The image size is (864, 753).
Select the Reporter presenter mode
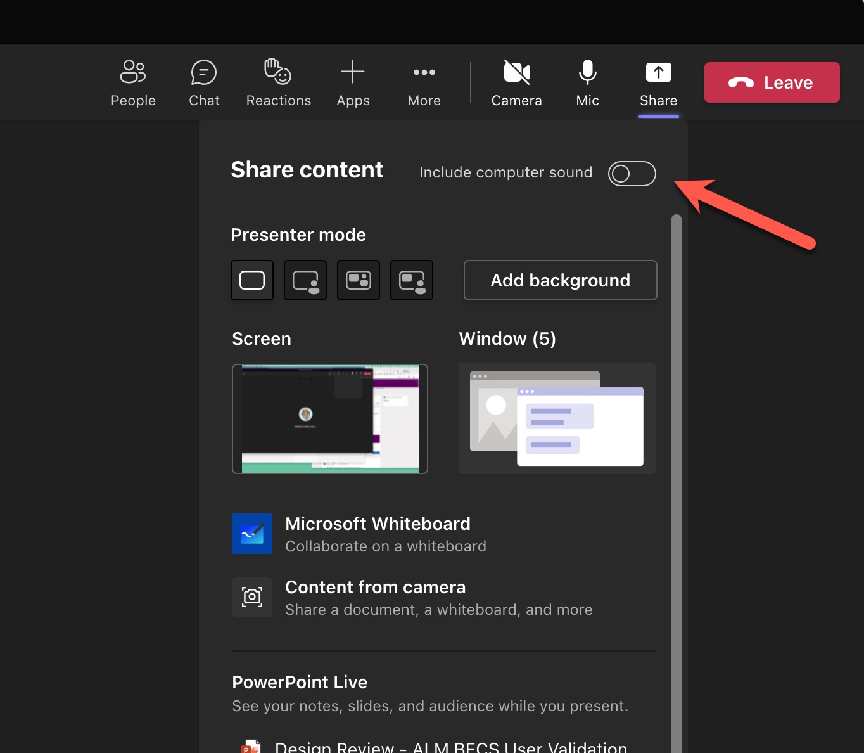[412, 280]
